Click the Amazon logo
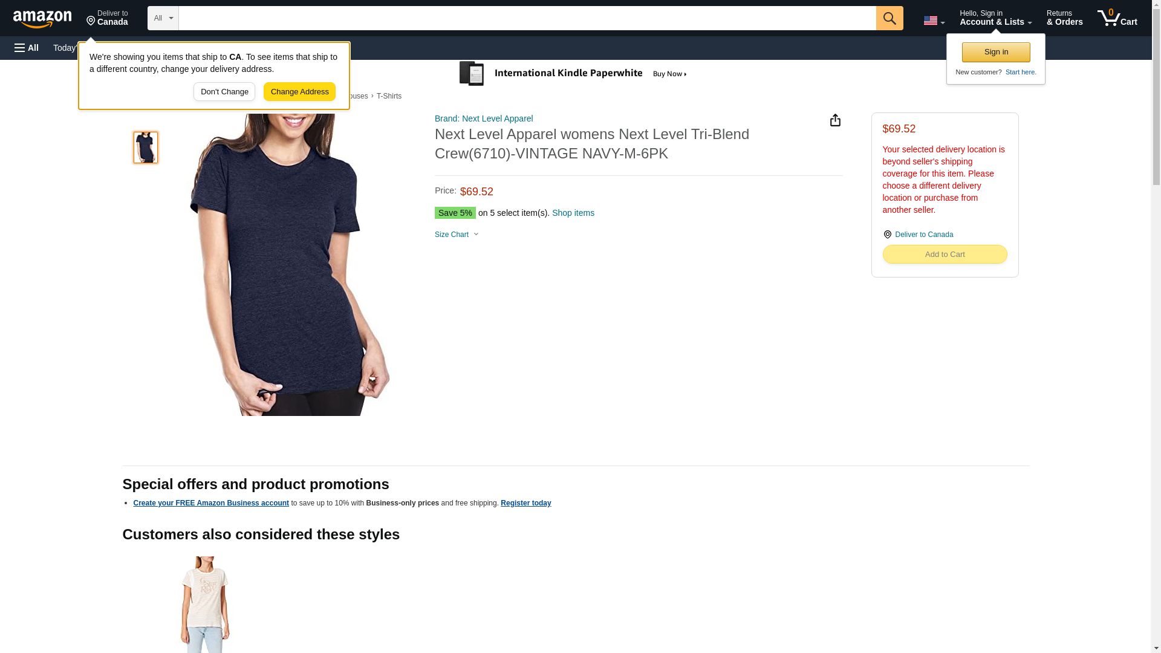1161x653 pixels. tap(42, 19)
